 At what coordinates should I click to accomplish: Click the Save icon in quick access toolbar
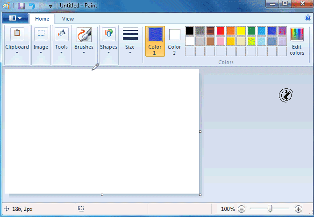pyautogui.click(x=21, y=6)
